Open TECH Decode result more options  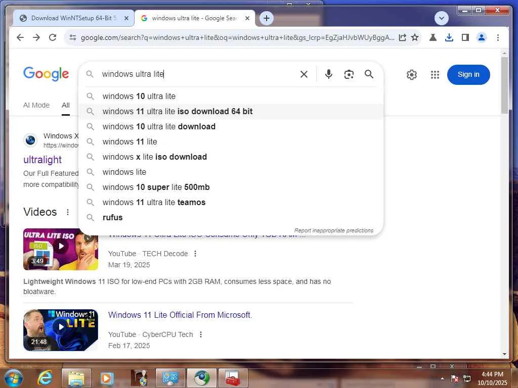pos(195,254)
